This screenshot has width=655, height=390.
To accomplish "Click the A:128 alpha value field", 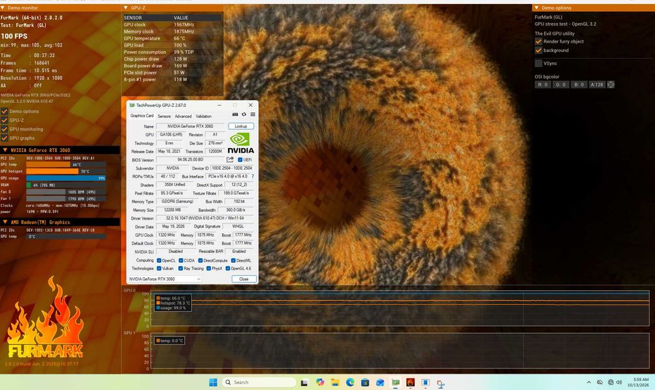I will (597, 85).
